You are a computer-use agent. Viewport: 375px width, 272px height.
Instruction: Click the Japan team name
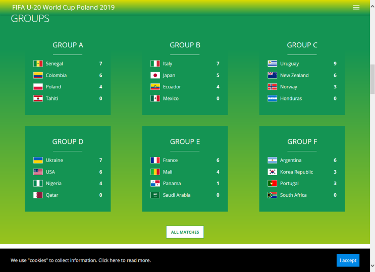[x=169, y=75]
